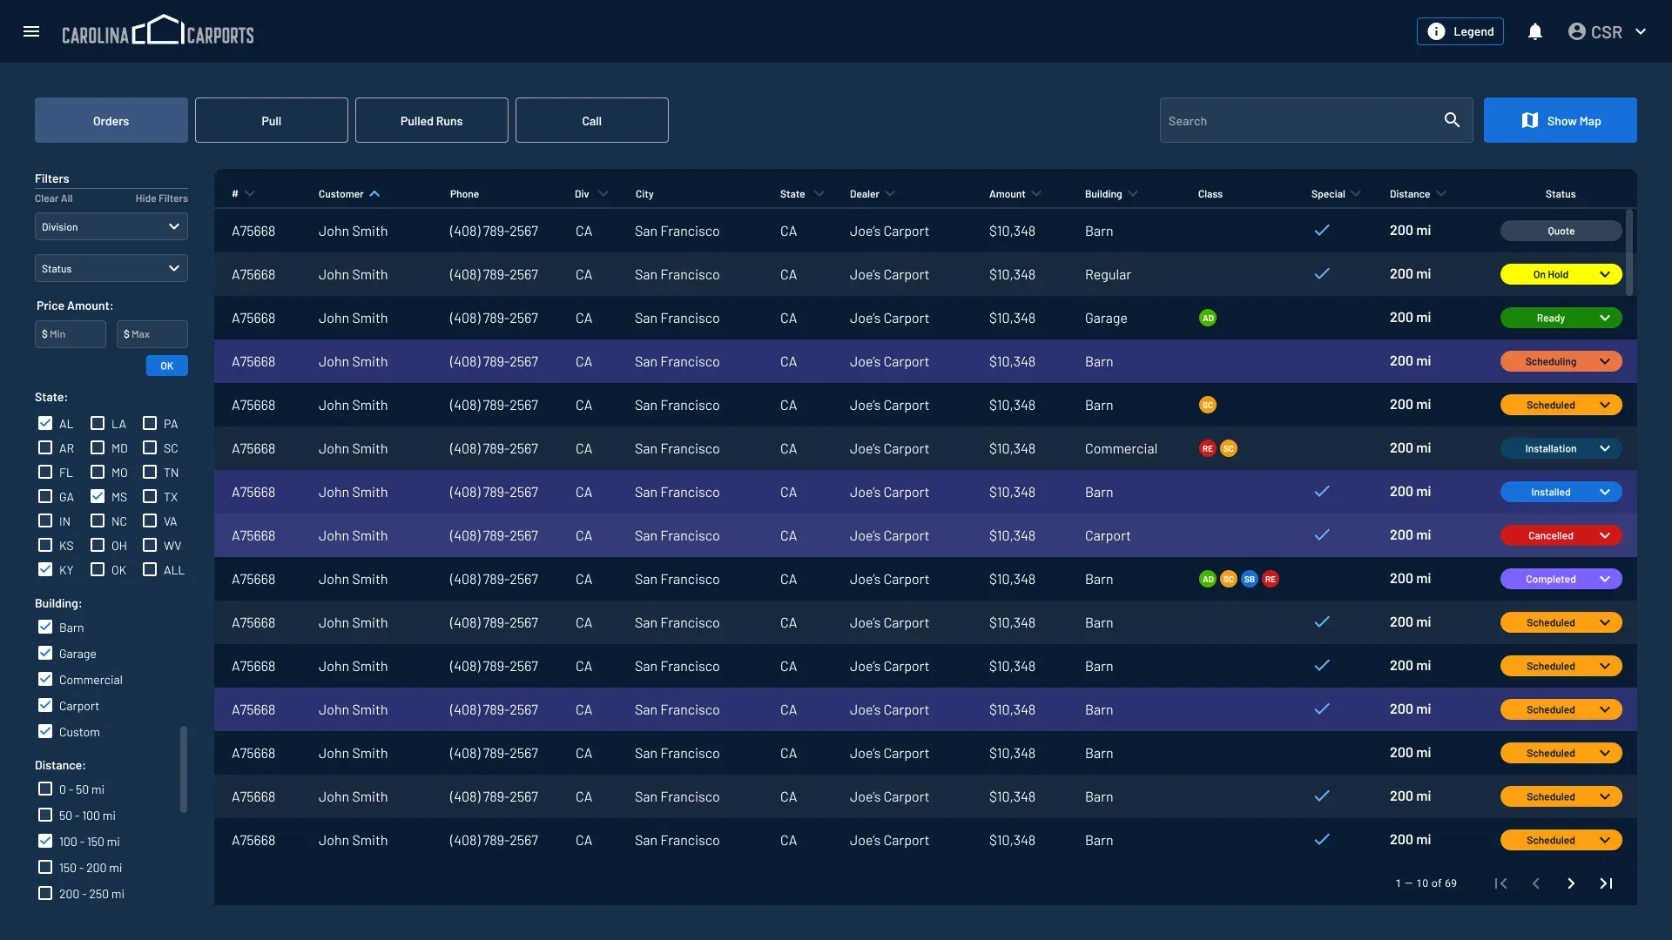Expand the On Hold status dropdown
This screenshot has width=1672, height=940.
[x=1605, y=274]
